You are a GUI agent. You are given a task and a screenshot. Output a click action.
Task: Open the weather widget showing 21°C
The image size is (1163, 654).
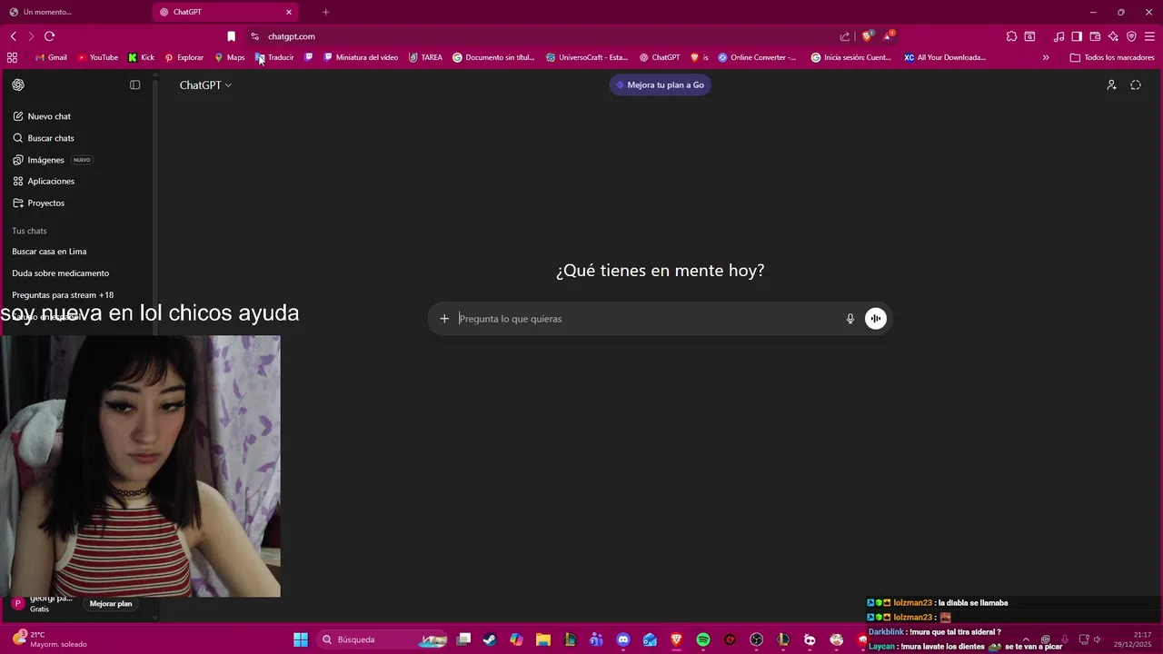click(x=50, y=639)
